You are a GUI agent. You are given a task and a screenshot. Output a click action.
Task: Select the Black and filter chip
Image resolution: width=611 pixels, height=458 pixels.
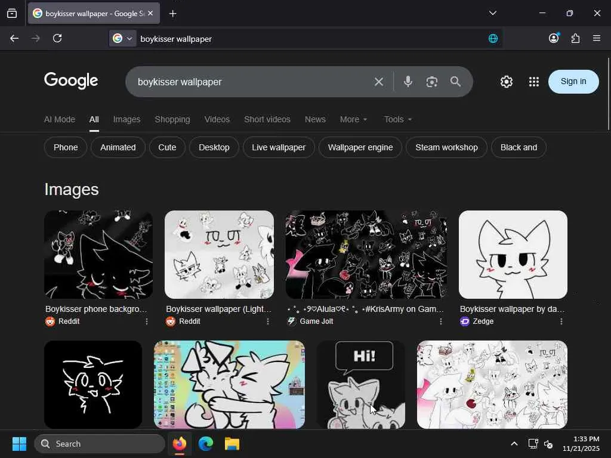pos(519,148)
